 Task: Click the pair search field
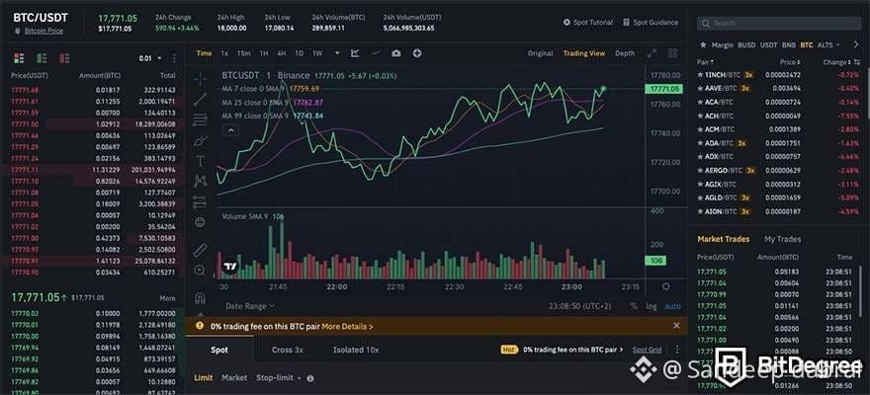779,24
